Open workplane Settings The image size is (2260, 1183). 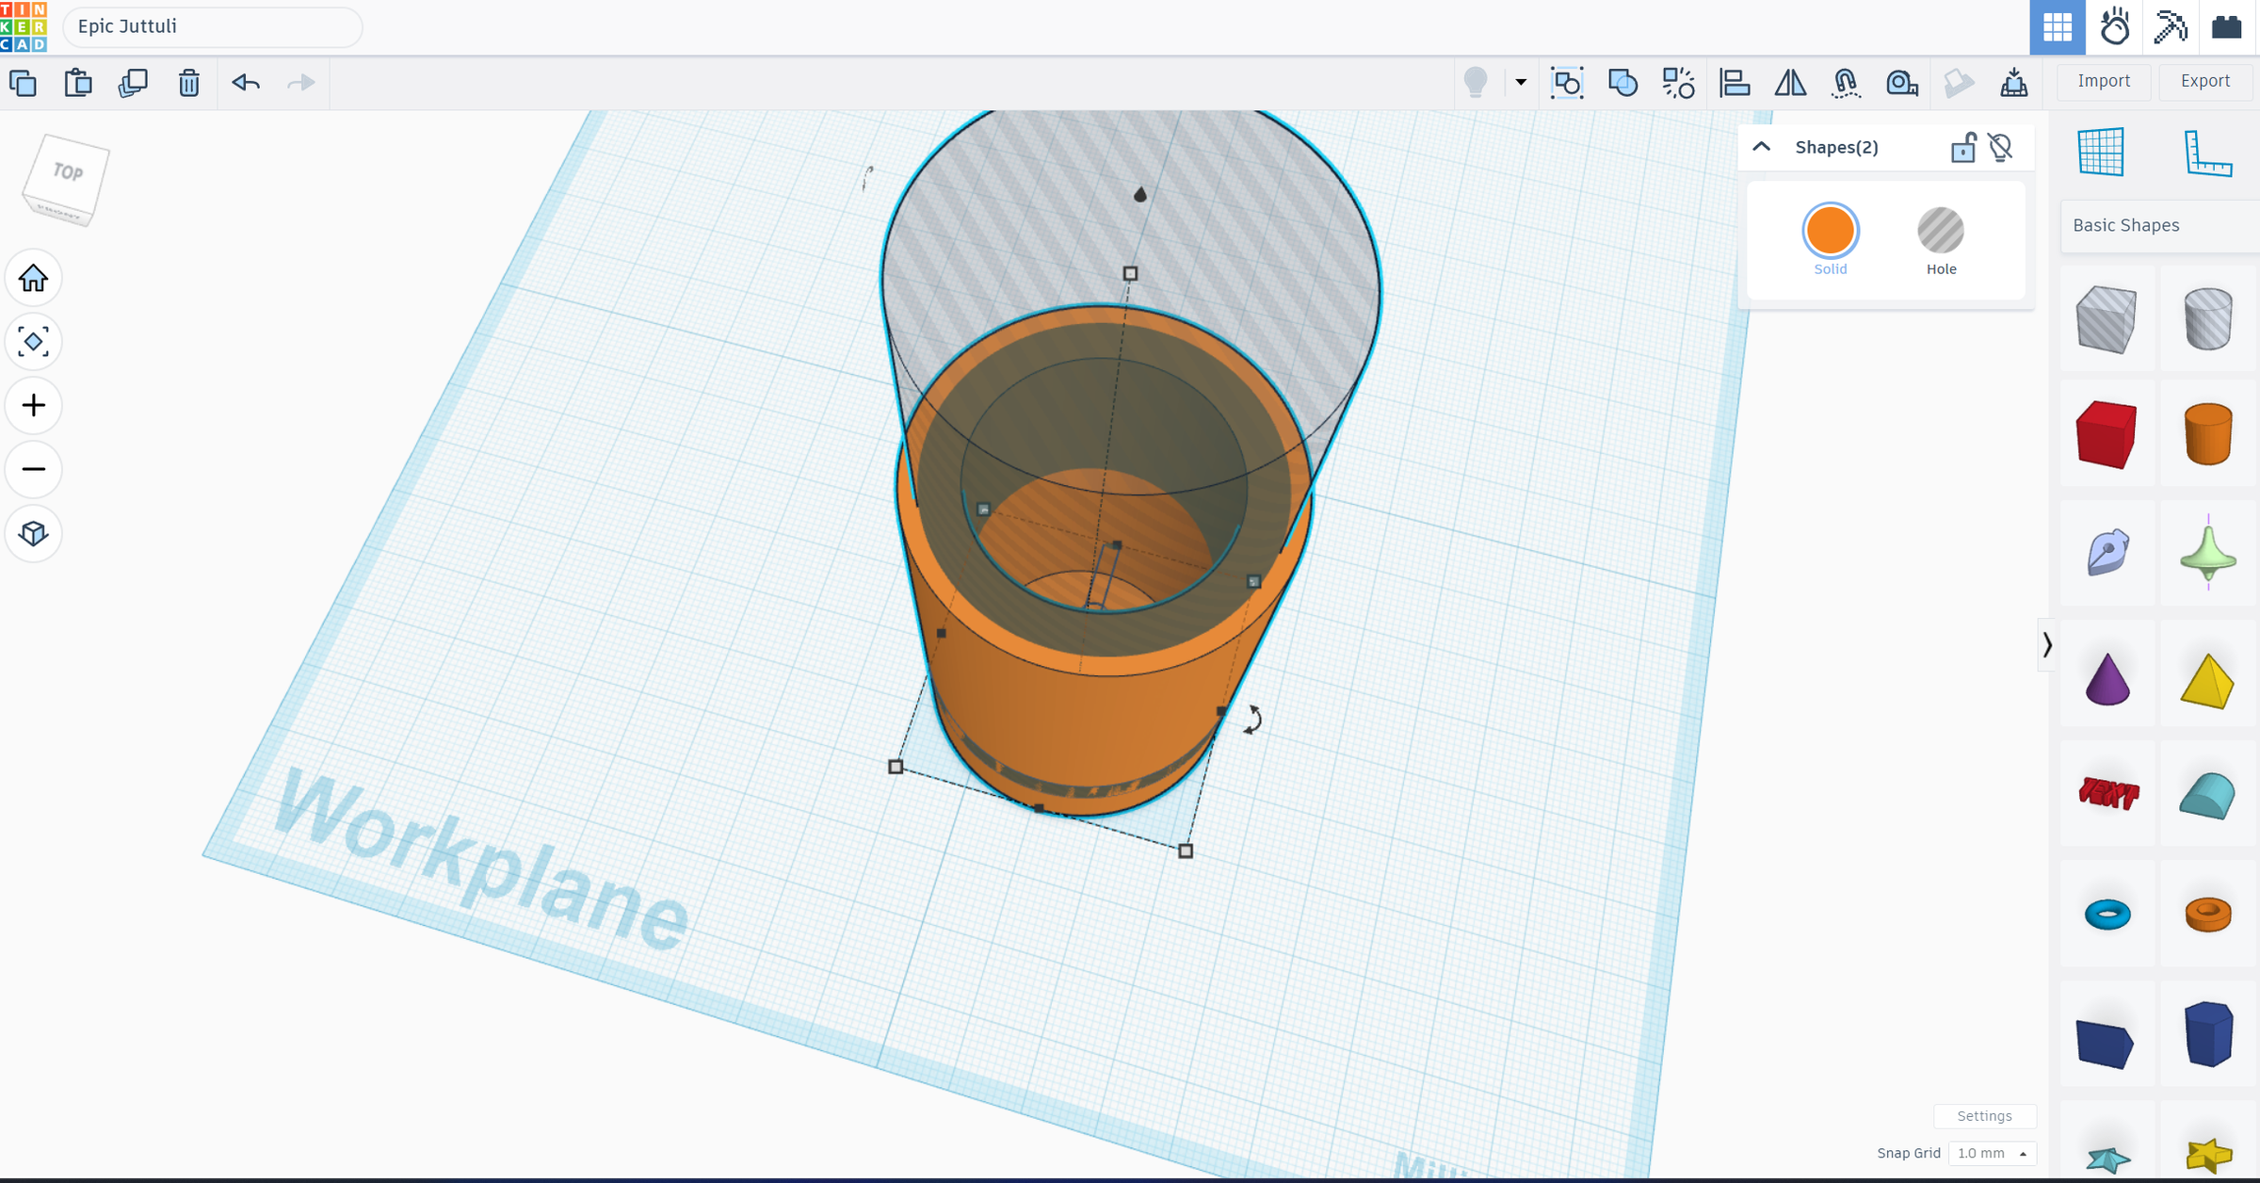pos(1984,1116)
